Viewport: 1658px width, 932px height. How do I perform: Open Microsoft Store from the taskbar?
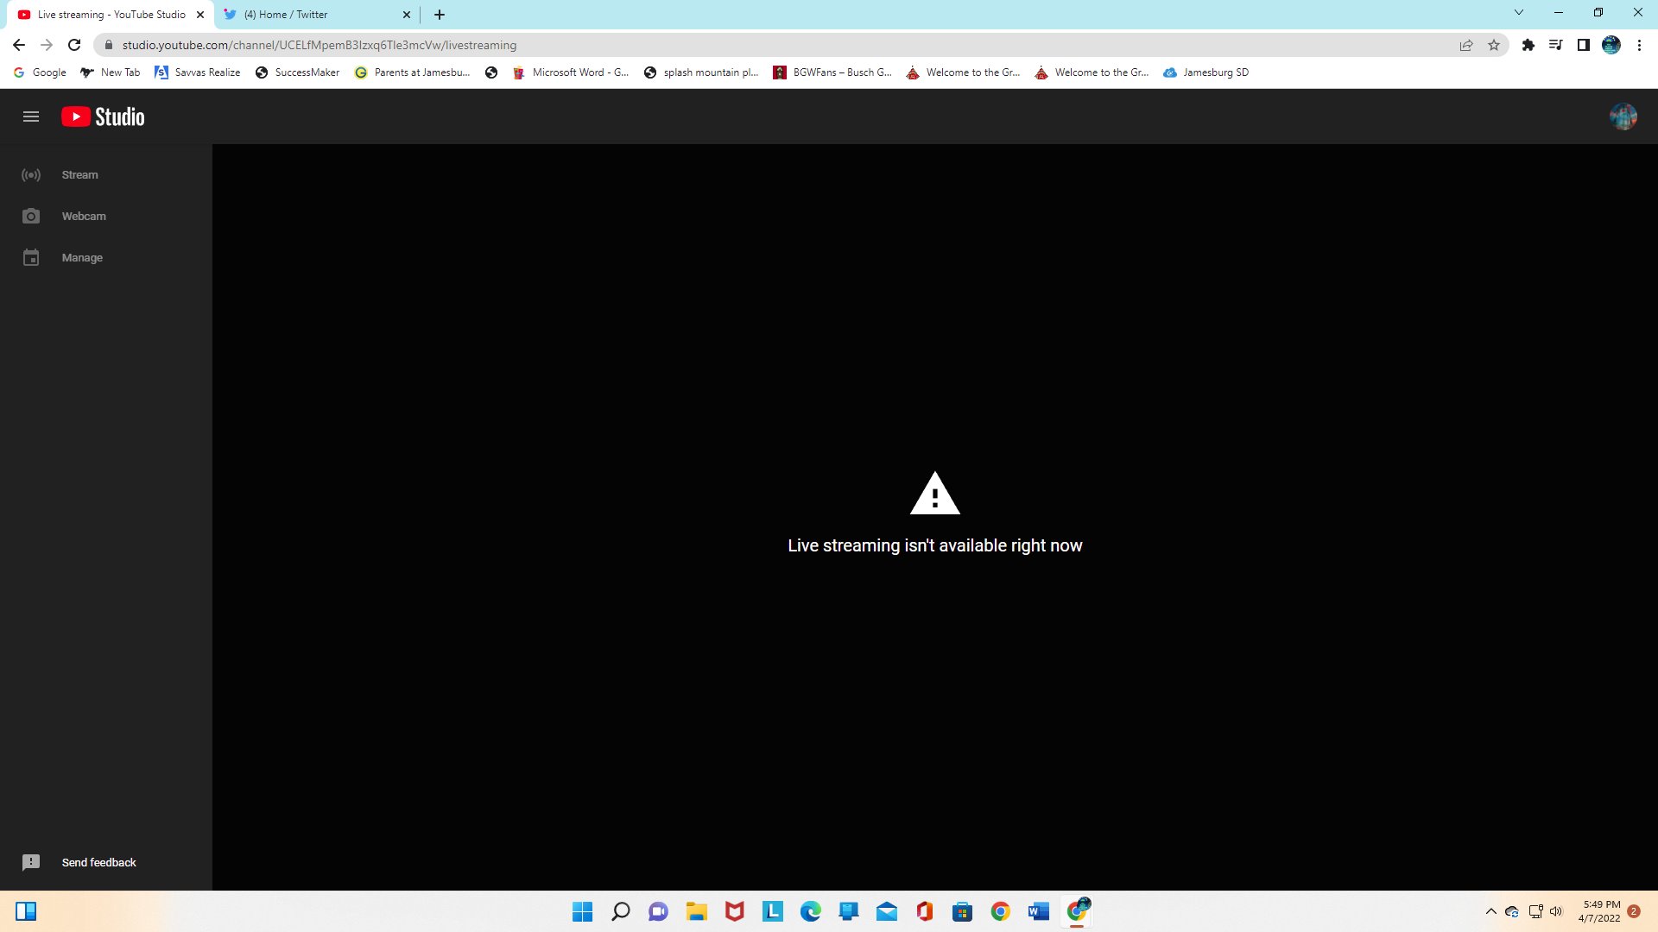(x=963, y=911)
